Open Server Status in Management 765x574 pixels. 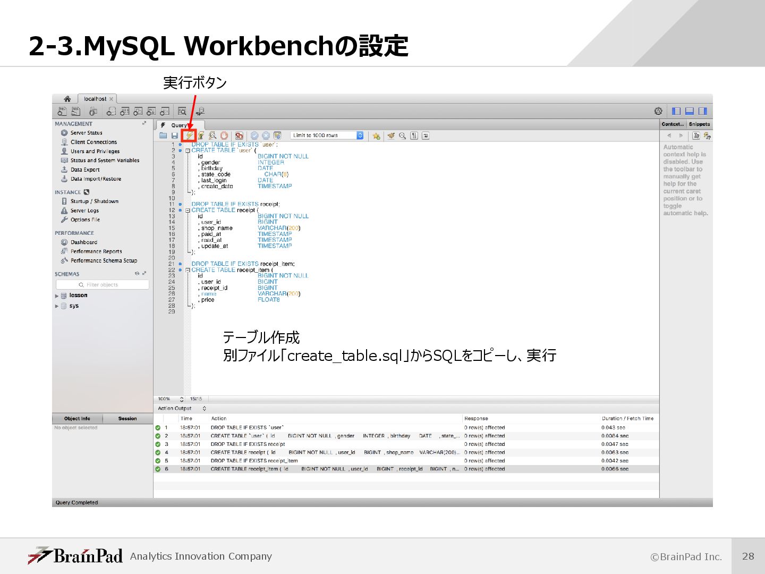(86, 133)
